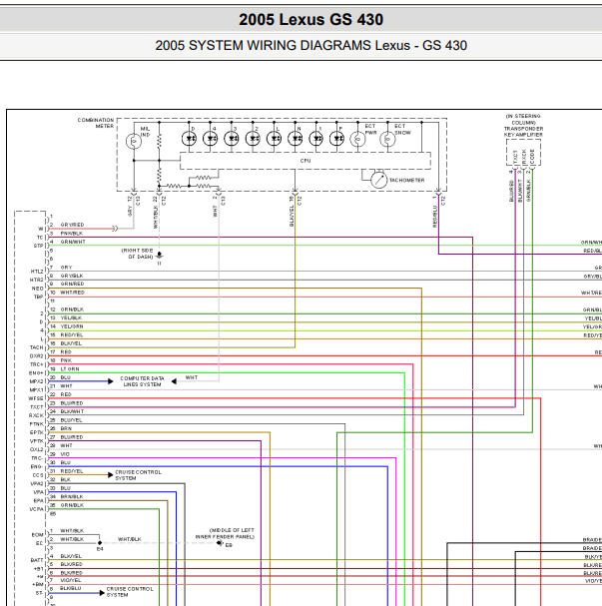The width and height of the screenshot is (602, 606).
Task: Click the VIO wire label at pin 29
Action: click(65, 454)
